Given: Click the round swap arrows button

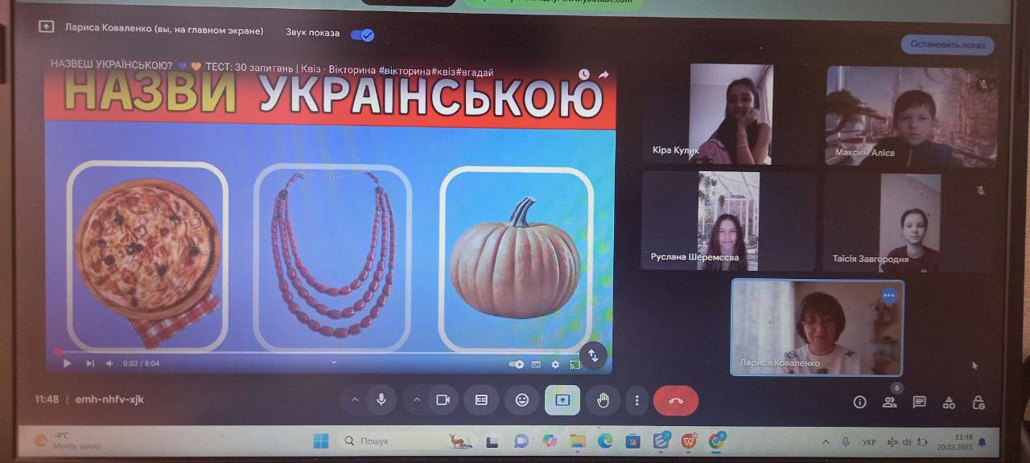Looking at the screenshot, I should click(x=593, y=355).
